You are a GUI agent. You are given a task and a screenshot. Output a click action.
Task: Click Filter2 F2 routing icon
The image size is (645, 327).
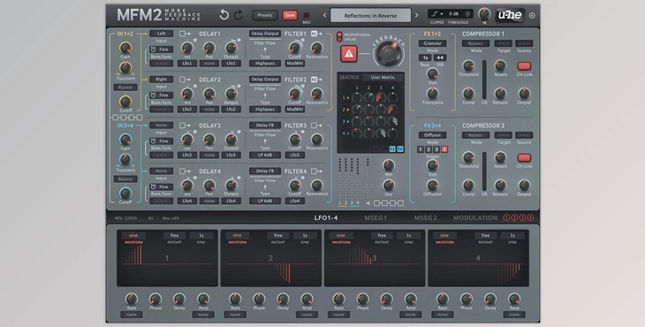(316, 80)
